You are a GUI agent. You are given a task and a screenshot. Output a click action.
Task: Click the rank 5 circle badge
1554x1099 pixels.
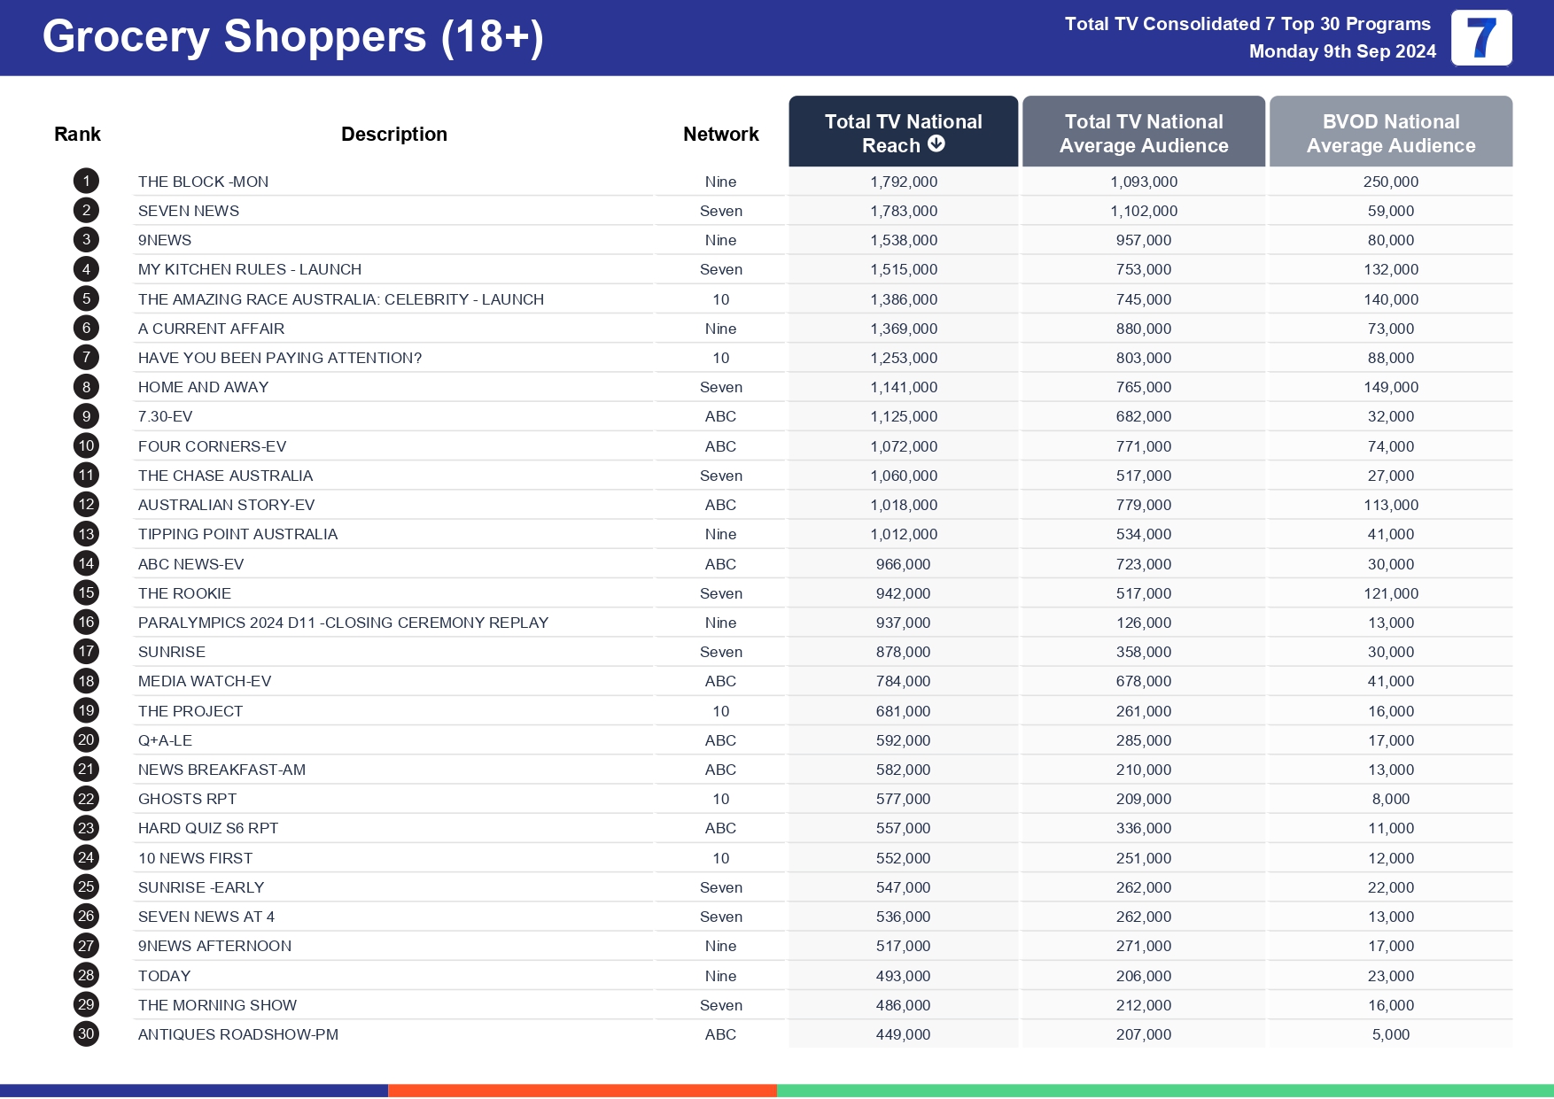tap(86, 299)
